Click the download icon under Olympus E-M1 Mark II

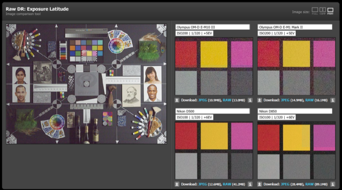(260, 100)
